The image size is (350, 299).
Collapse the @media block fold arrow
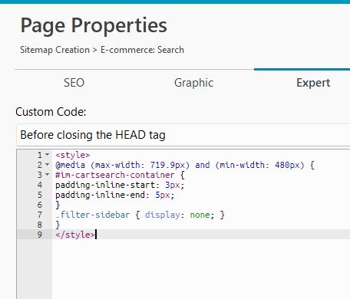tap(48, 165)
